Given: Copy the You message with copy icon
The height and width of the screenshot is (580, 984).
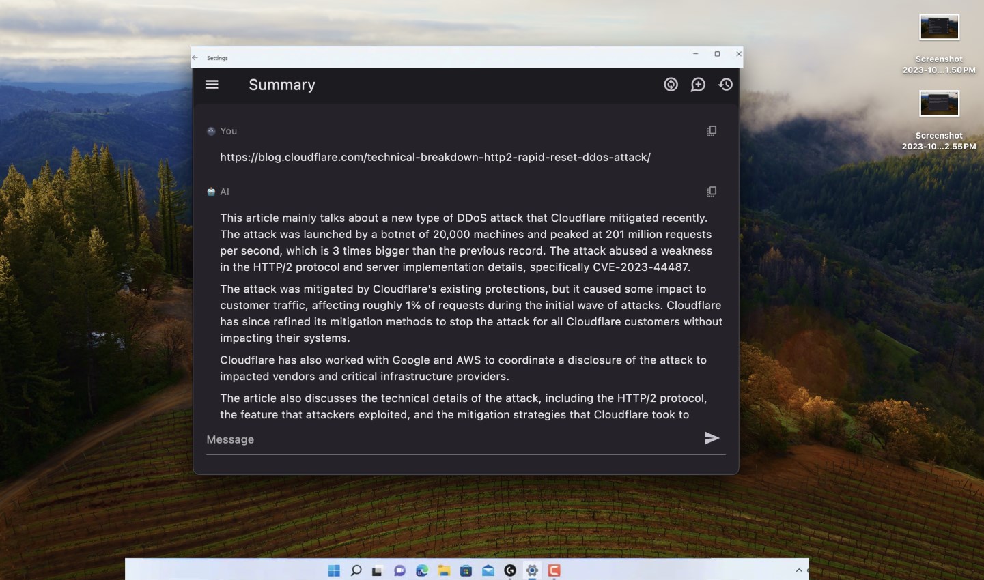Looking at the screenshot, I should click(712, 131).
